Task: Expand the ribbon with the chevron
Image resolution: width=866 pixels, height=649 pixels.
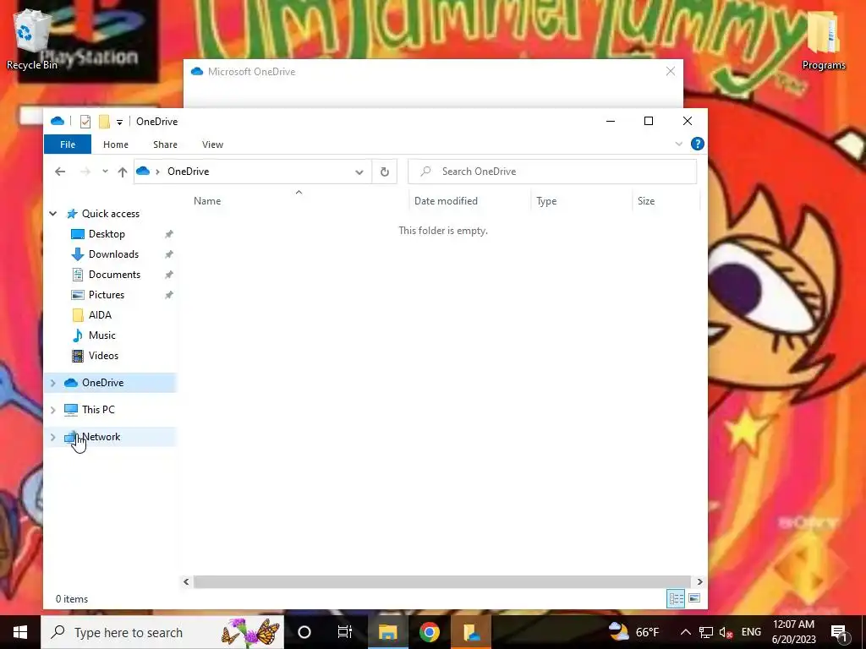Action: [679, 144]
